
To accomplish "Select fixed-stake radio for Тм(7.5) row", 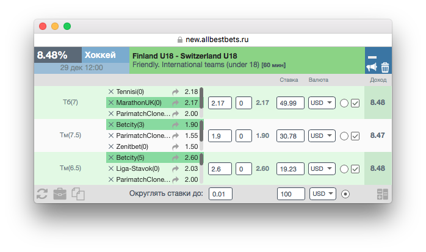I will (x=344, y=136).
